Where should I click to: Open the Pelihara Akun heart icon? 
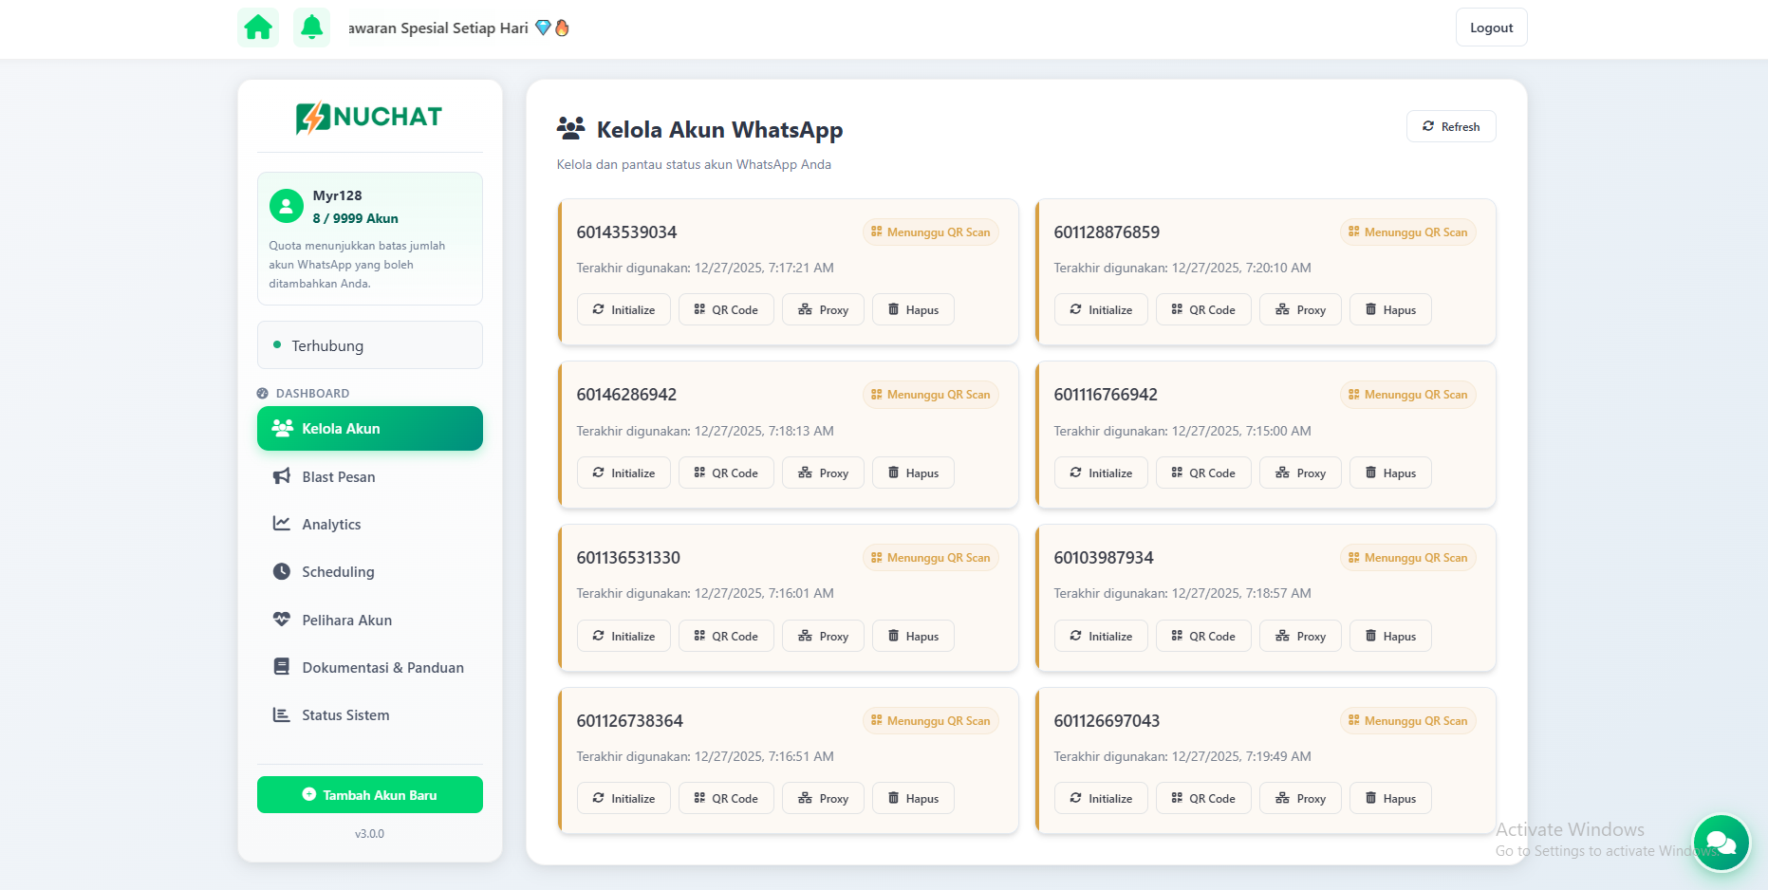click(281, 620)
